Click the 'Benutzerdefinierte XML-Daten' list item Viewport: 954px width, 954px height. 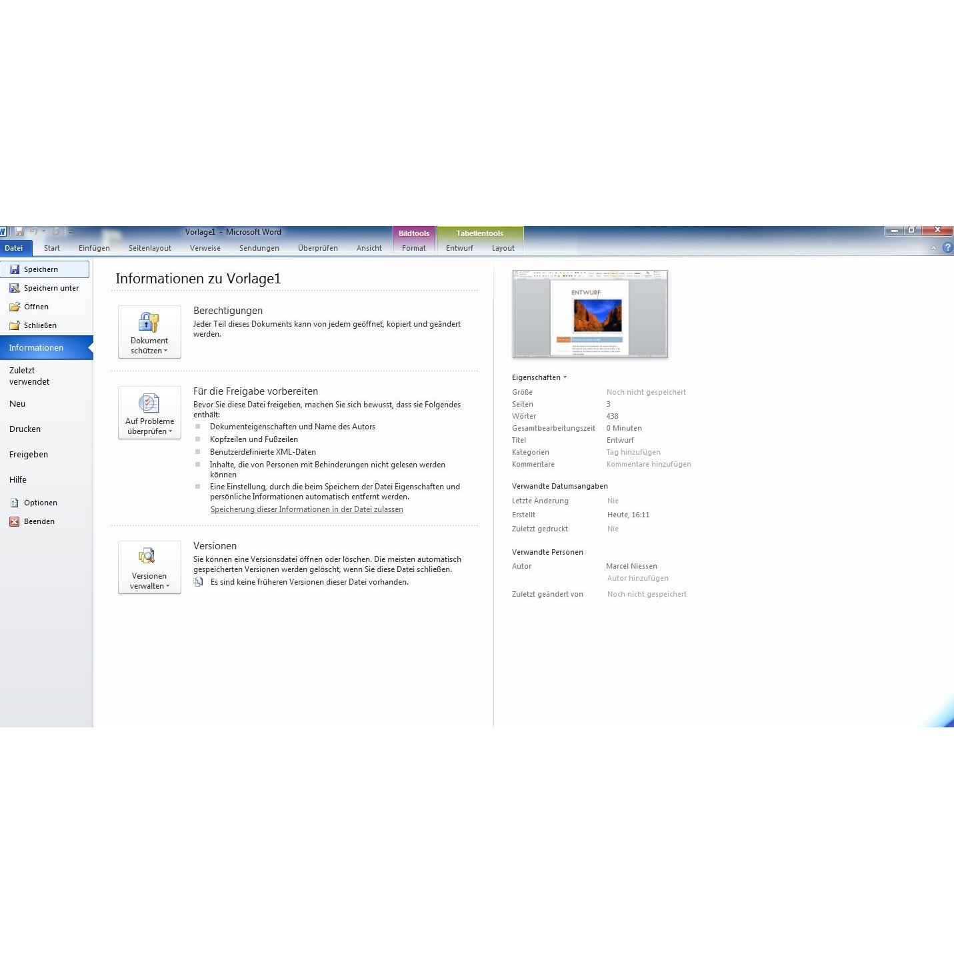263,452
